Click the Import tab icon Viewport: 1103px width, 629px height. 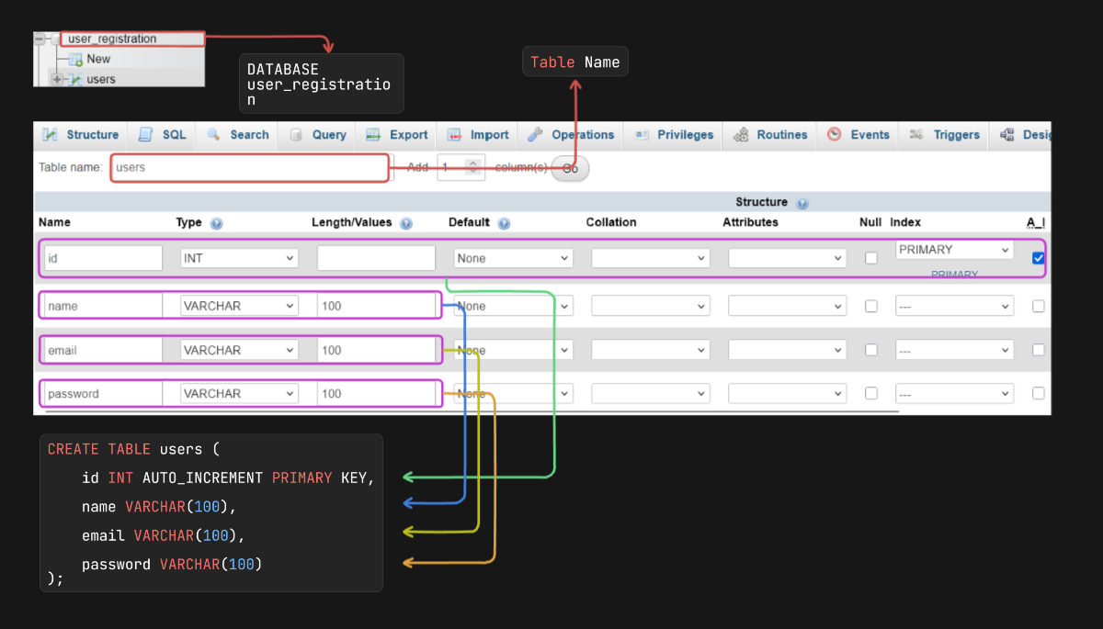454,135
